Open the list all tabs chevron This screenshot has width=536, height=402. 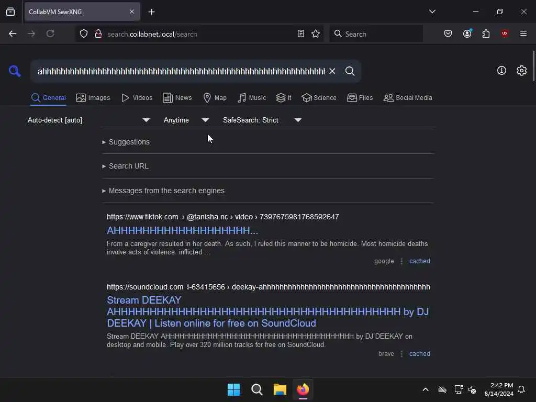click(x=432, y=12)
